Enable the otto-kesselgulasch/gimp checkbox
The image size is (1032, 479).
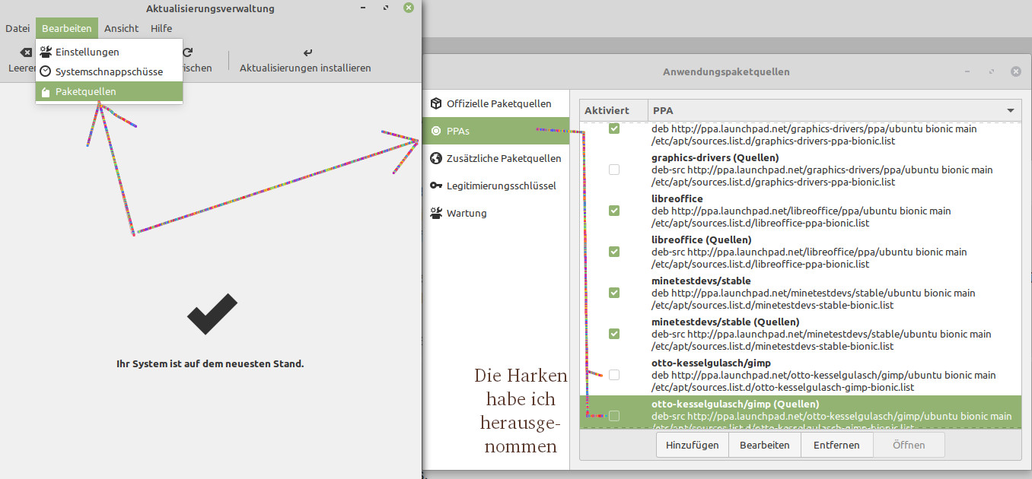click(614, 375)
